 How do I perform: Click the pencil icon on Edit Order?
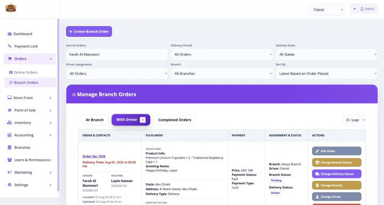pos(317,151)
